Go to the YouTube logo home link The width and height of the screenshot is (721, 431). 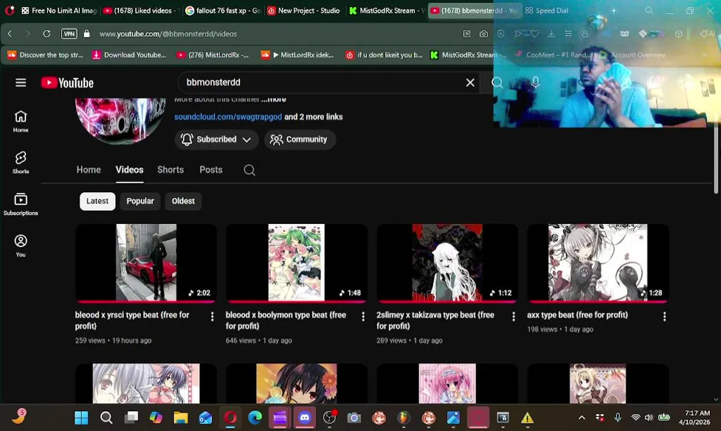tap(67, 83)
